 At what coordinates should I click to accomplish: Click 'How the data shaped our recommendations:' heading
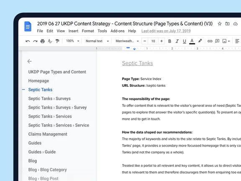pyautogui.click(x=157, y=132)
